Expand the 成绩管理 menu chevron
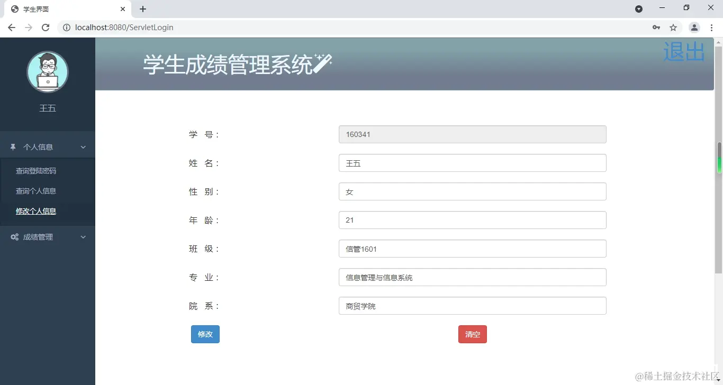This screenshot has height=385, width=723. [x=83, y=237]
